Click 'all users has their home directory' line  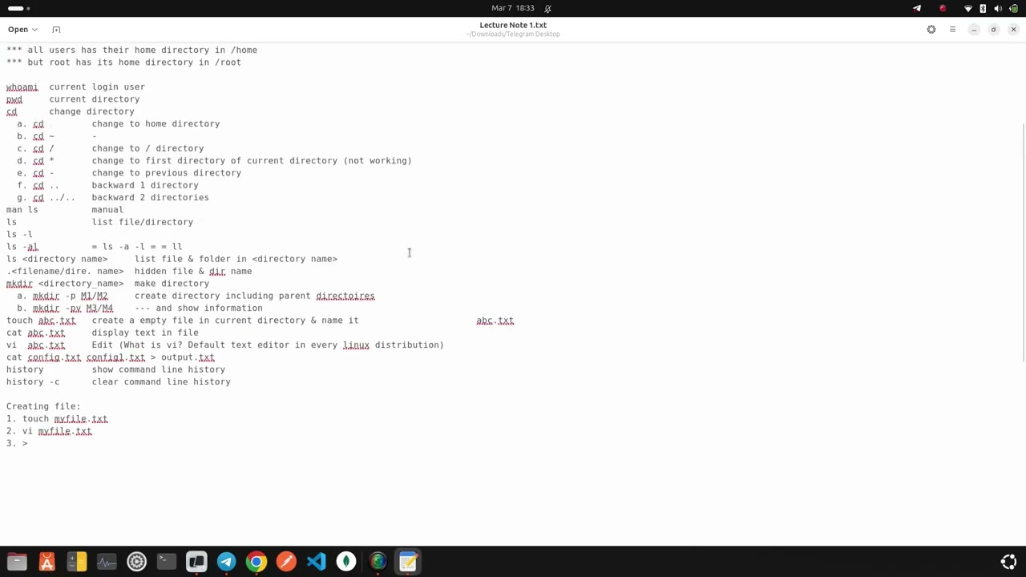coord(131,50)
